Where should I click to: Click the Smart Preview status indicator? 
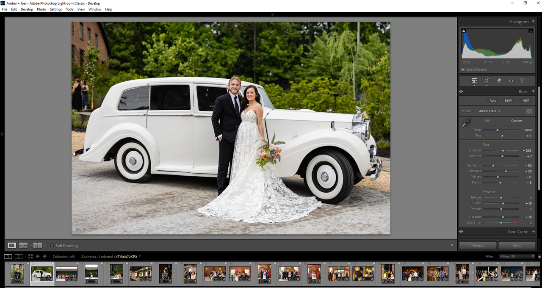coord(474,69)
